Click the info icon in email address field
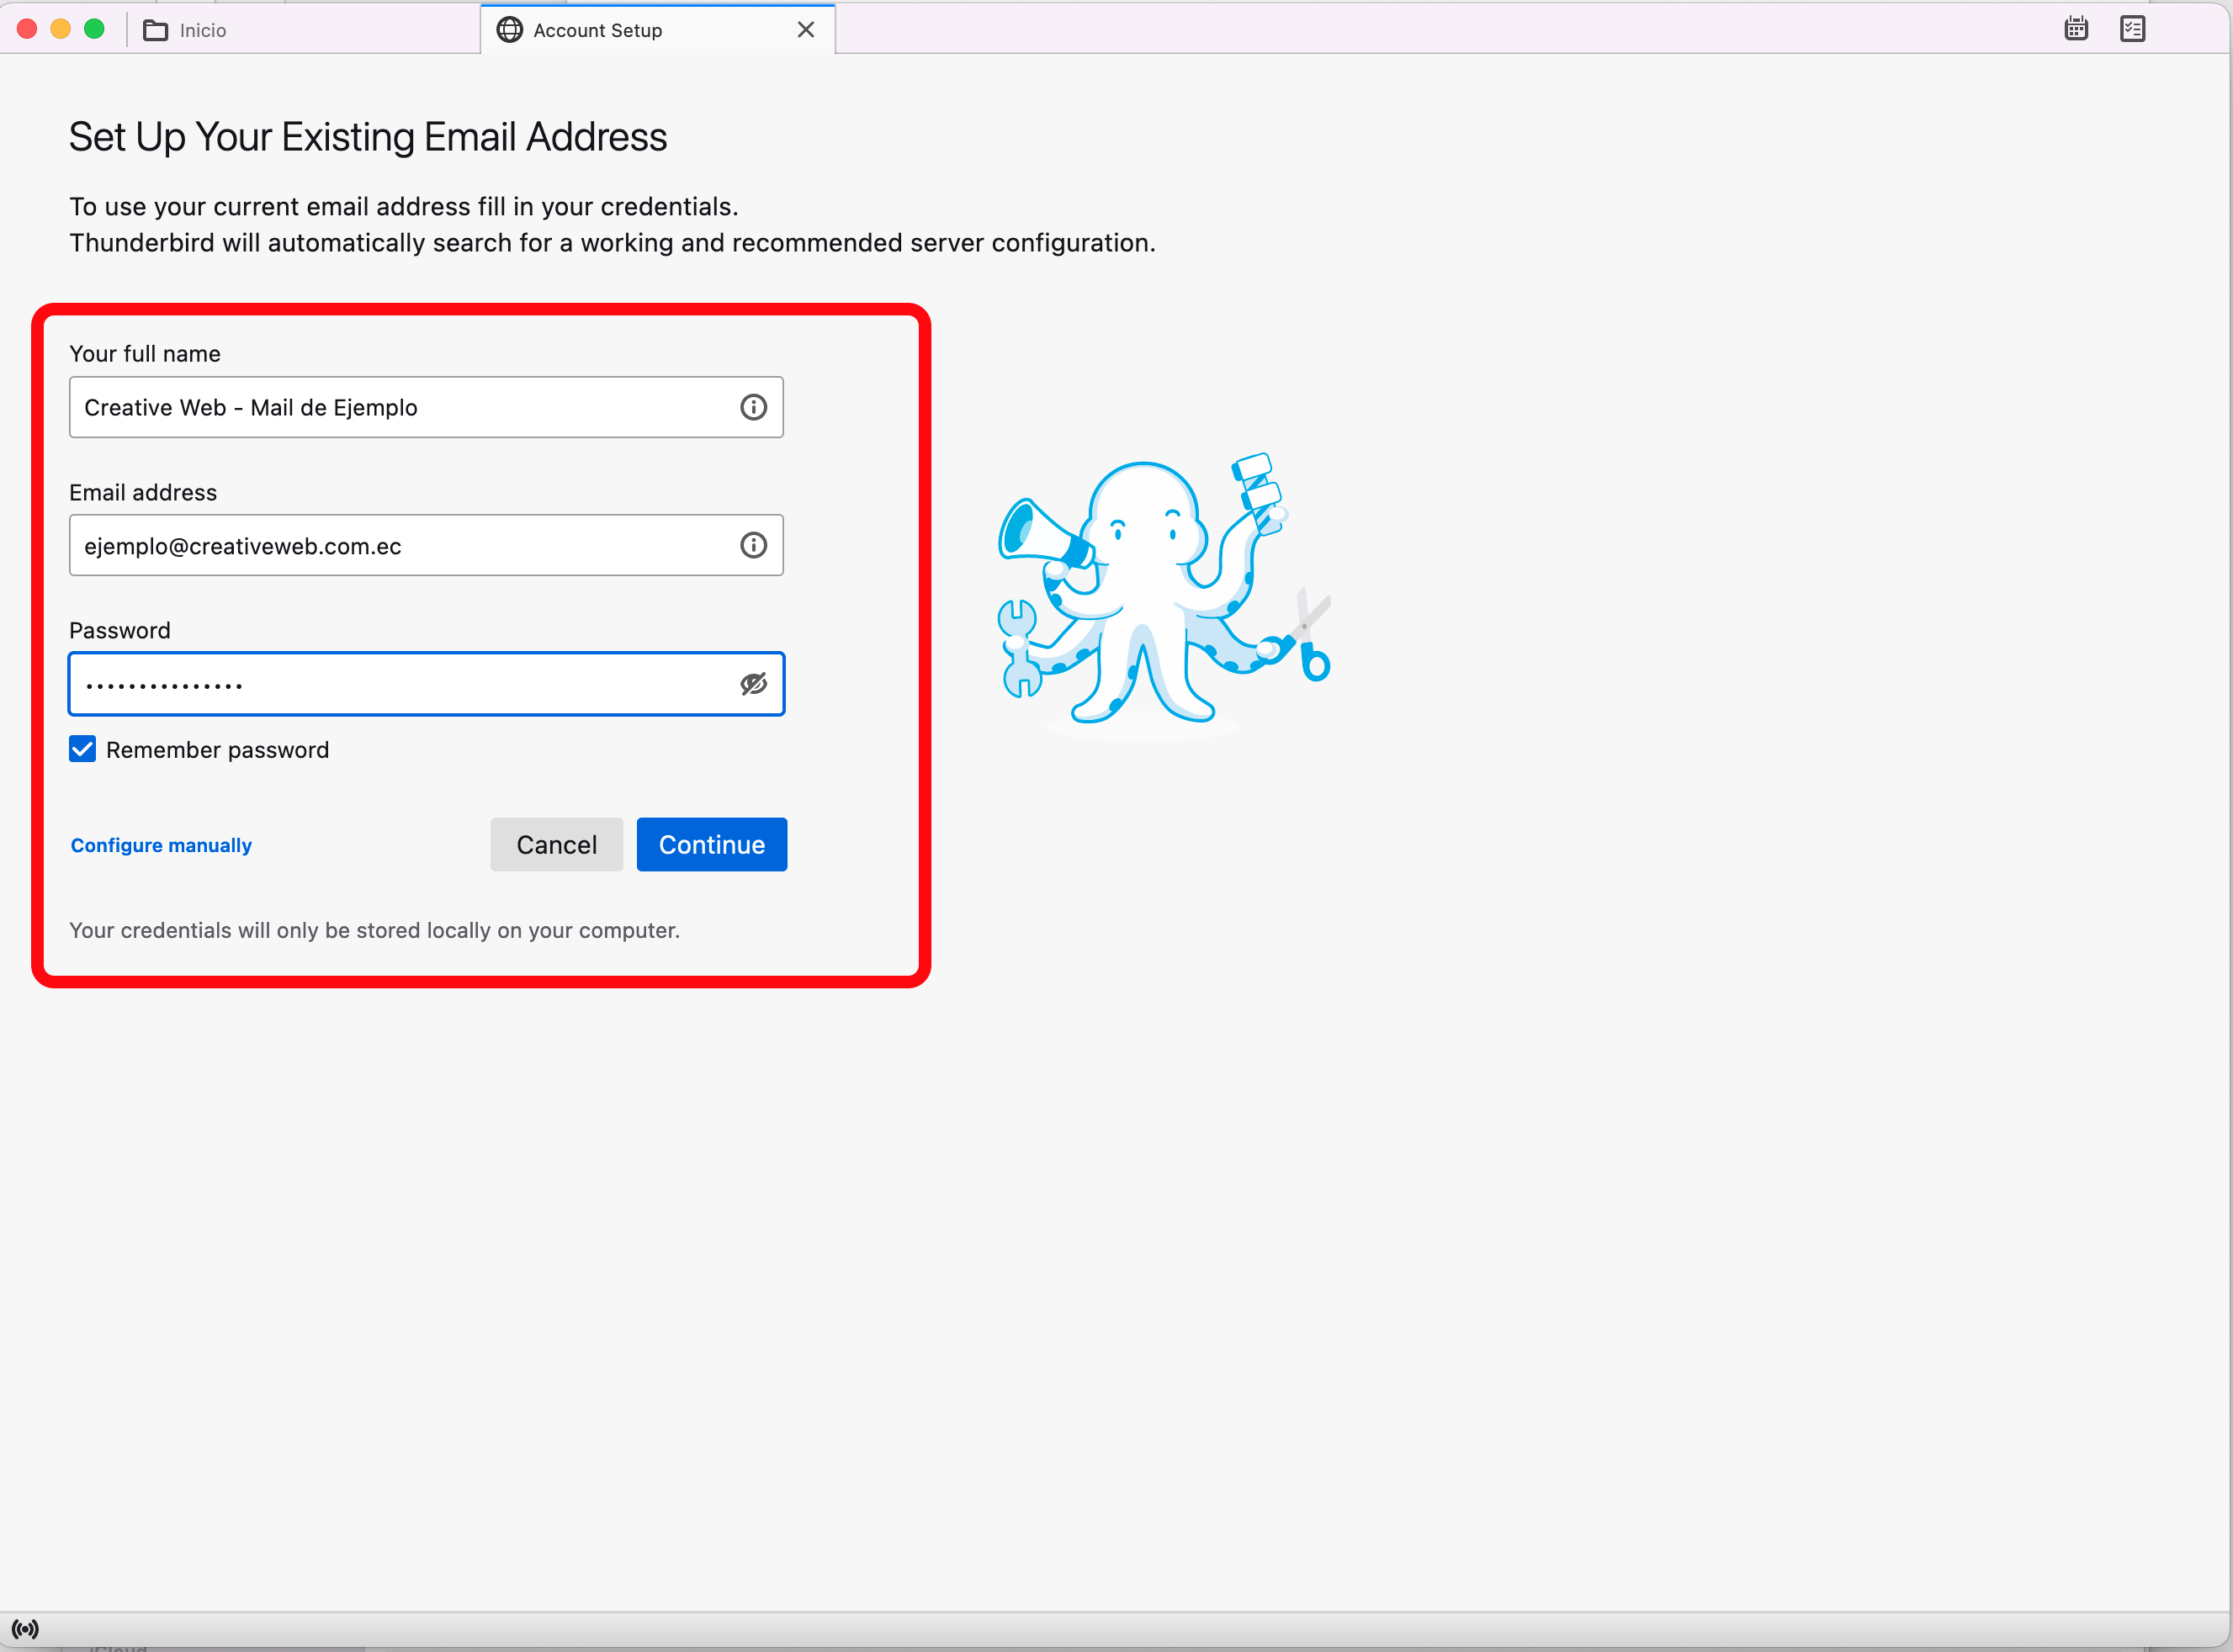 pos(753,545)
